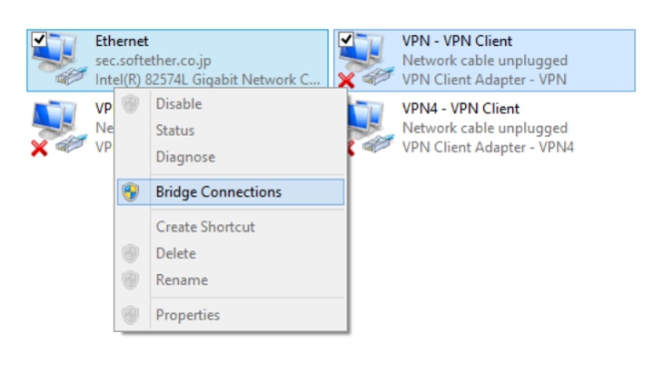
Task: Click the shield icon beside Delete
Action: coord(131,253)
